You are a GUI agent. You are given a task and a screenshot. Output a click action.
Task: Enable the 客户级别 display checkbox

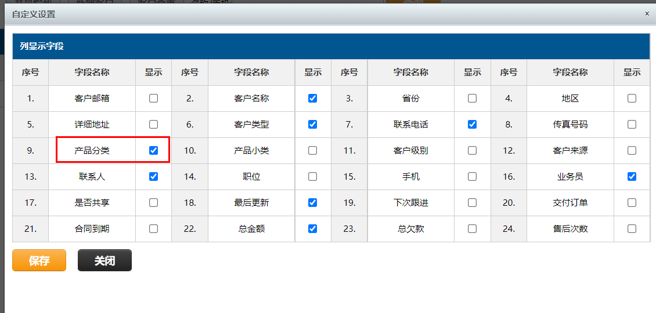click(x=473, y=151)
